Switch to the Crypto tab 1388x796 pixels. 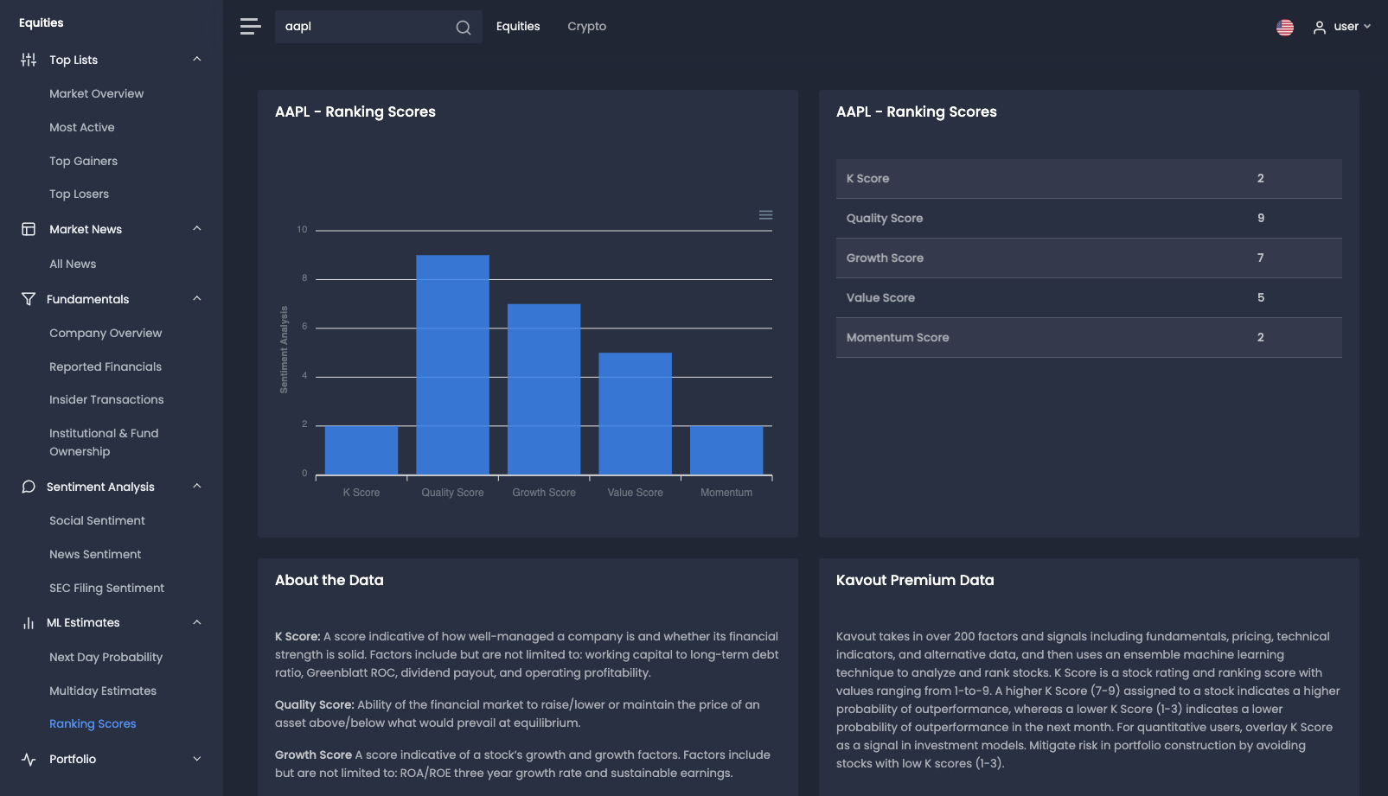point(587,27)
